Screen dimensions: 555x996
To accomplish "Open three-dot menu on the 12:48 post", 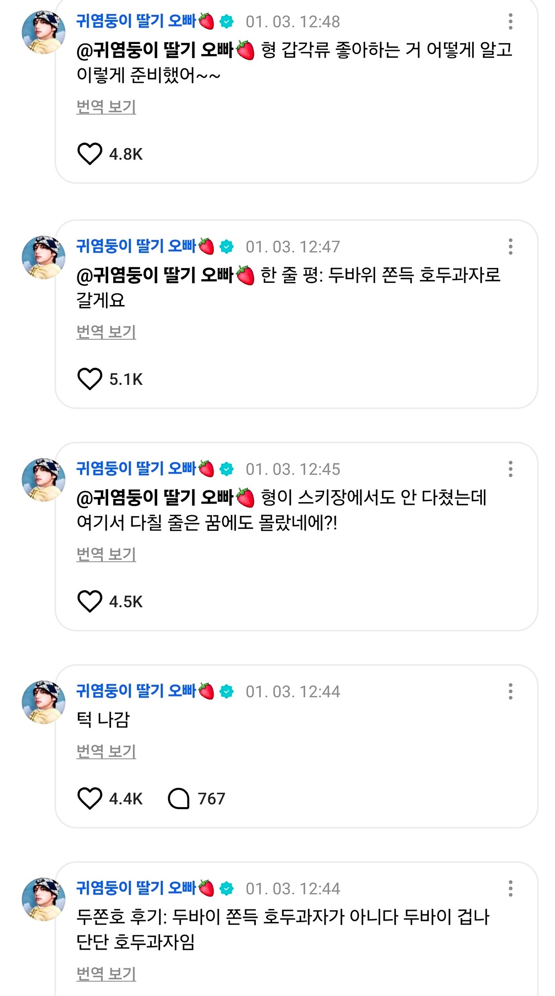I will [511, 22].
